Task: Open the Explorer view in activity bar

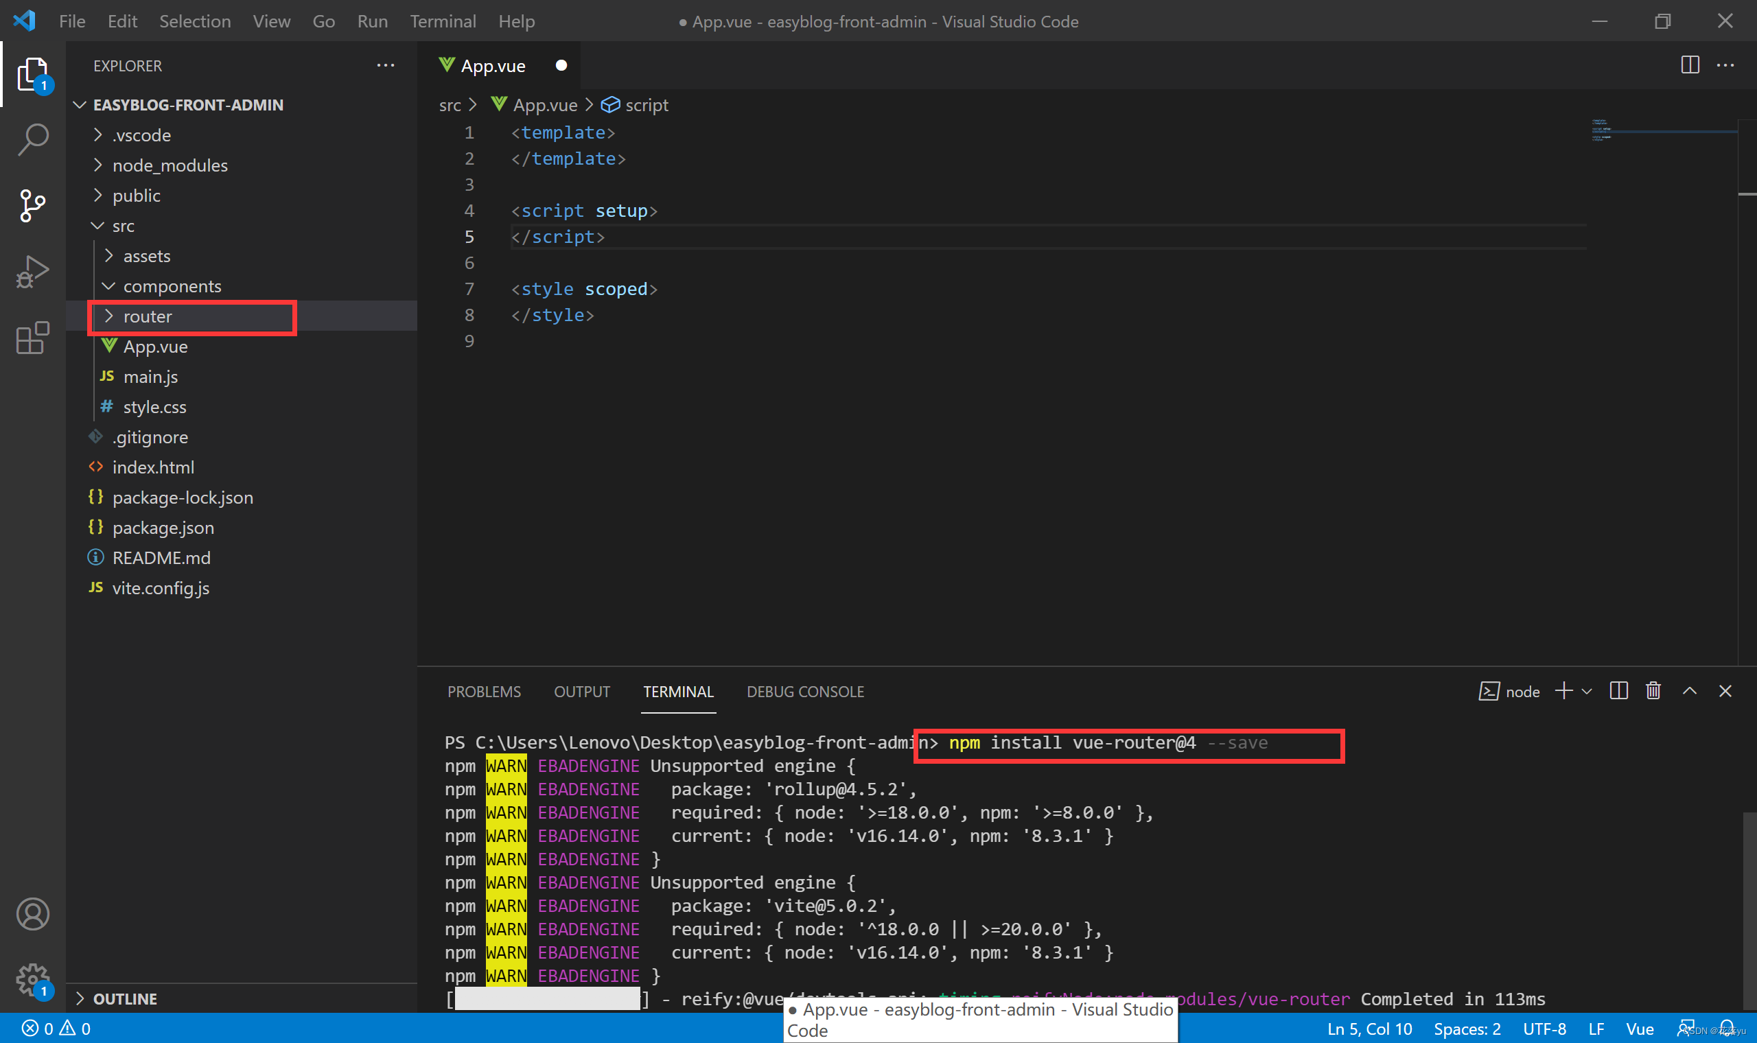Action: (x=33, y=74)
